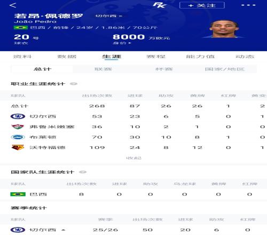267x235 pixels.
Task: Click the Brazil flag in national team row
Action: [18, 194]
